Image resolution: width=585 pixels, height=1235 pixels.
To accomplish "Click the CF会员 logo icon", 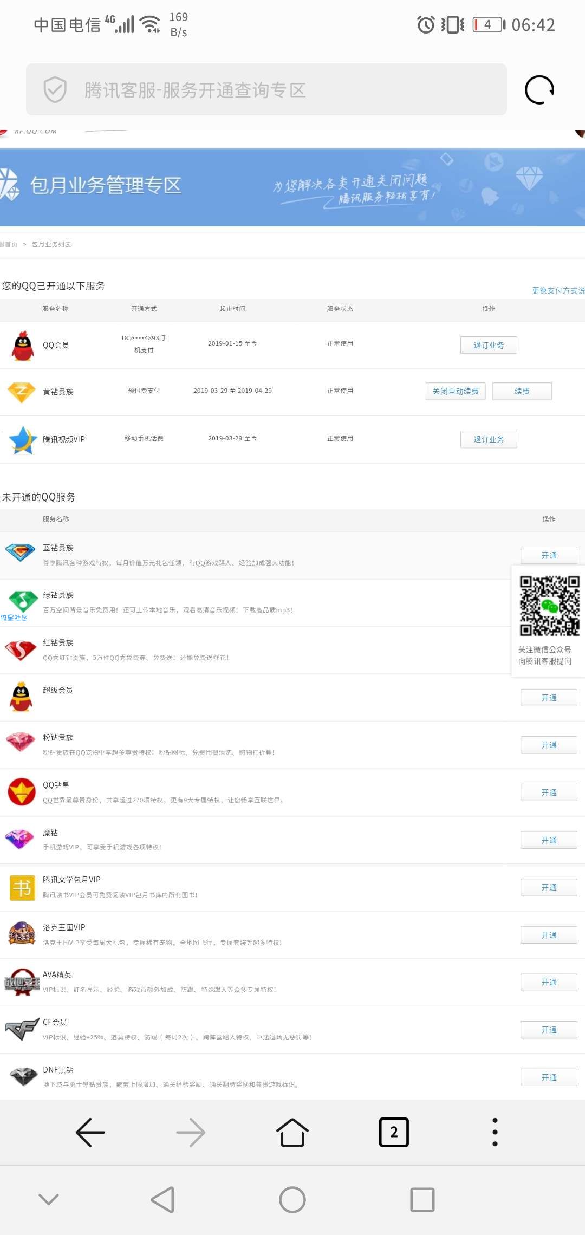I will point(22,1029).
